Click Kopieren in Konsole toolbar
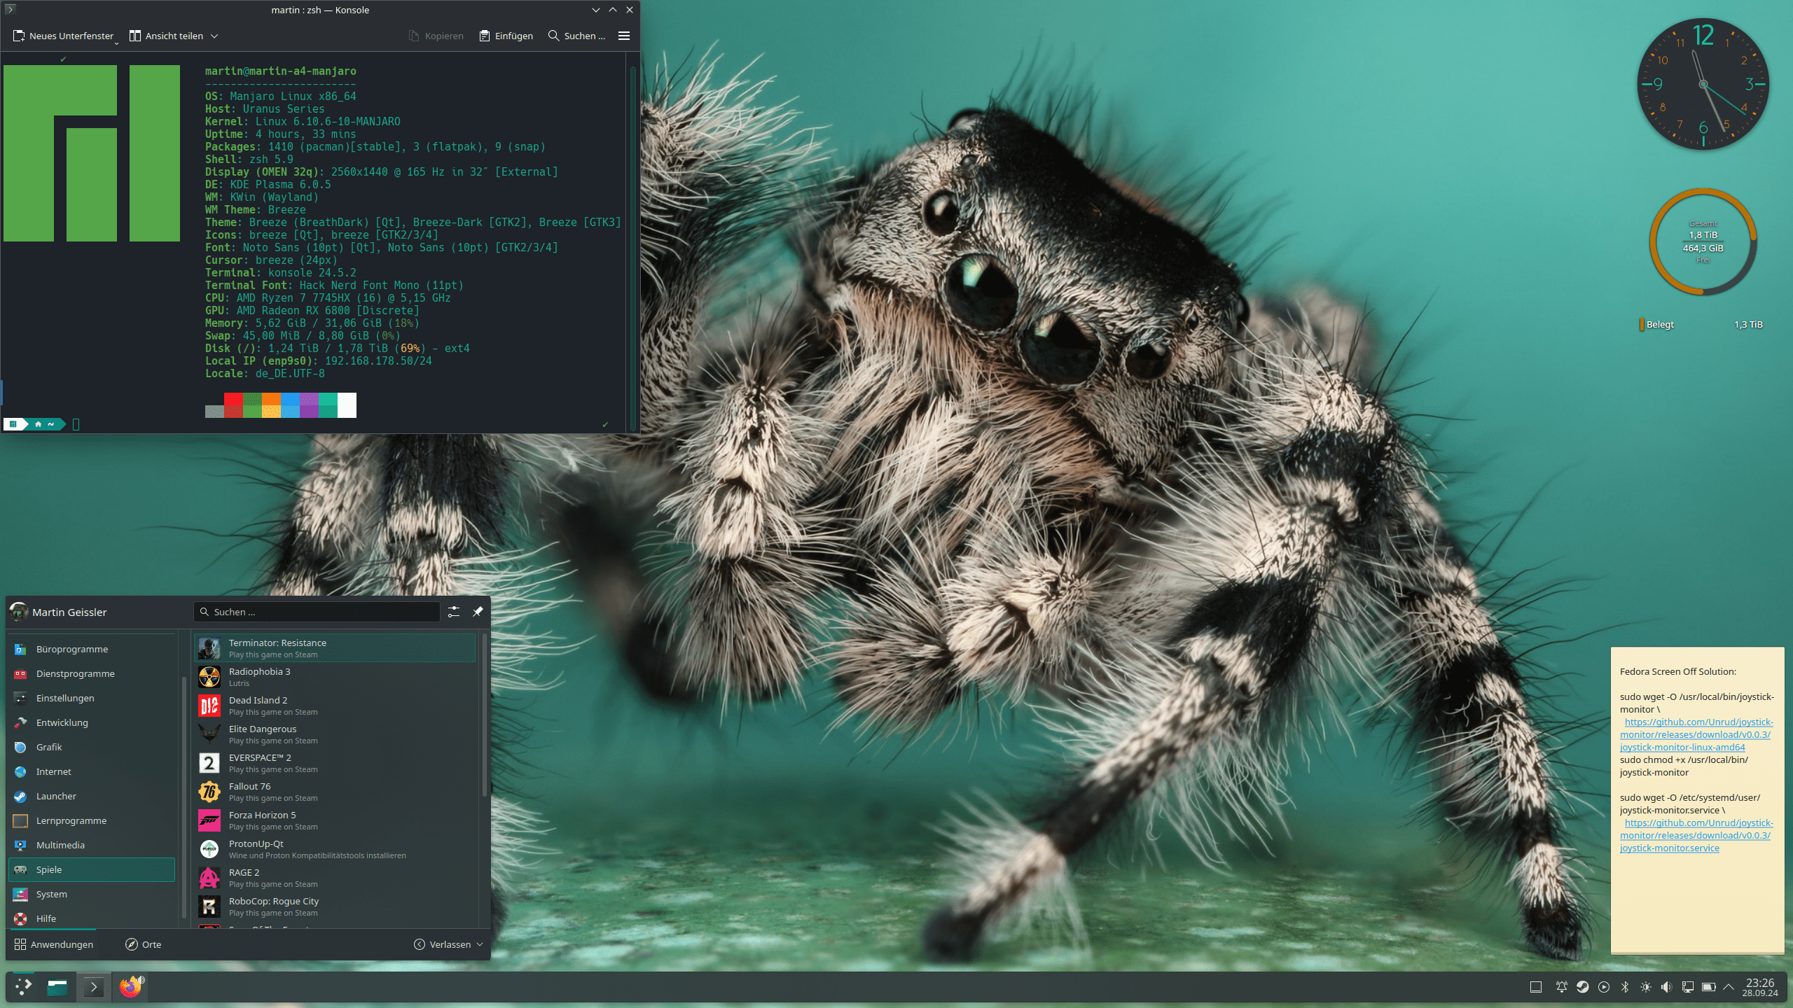Viewport: 1793px width, 1008px height. coord(436,36)
